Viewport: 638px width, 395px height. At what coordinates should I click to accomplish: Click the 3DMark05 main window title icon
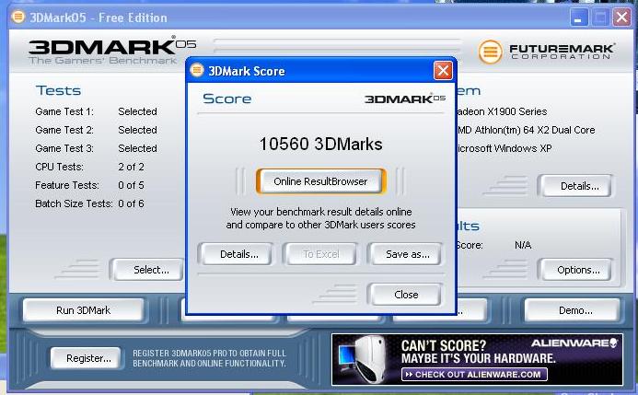[x=17, y=17]
